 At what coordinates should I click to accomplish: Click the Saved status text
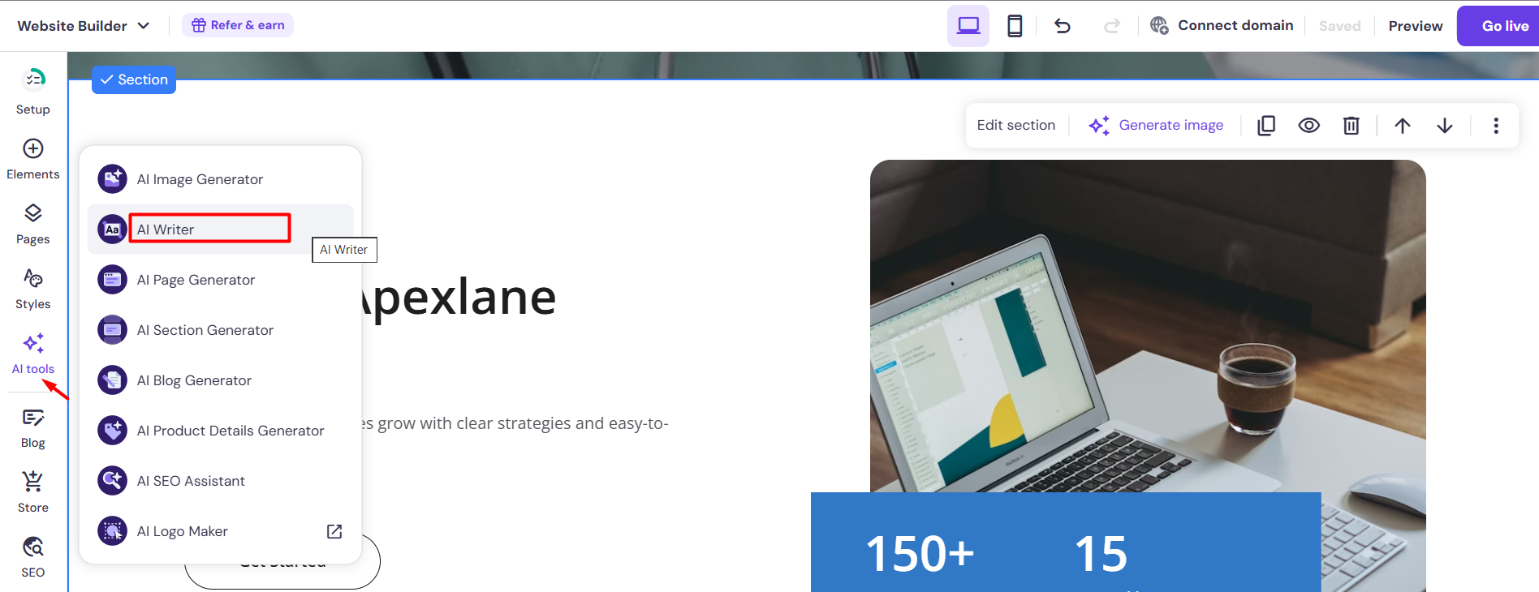tap(1339, 26)
